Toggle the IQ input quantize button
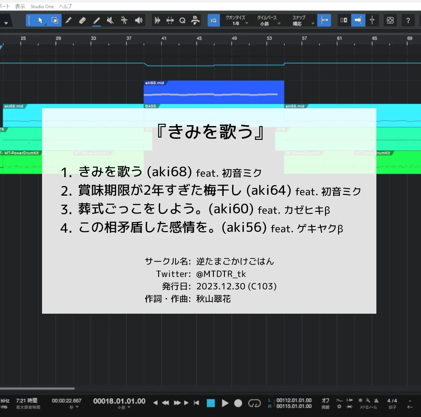Image resolution: width=421 pixels, height=417 pixels. (214, 20)
